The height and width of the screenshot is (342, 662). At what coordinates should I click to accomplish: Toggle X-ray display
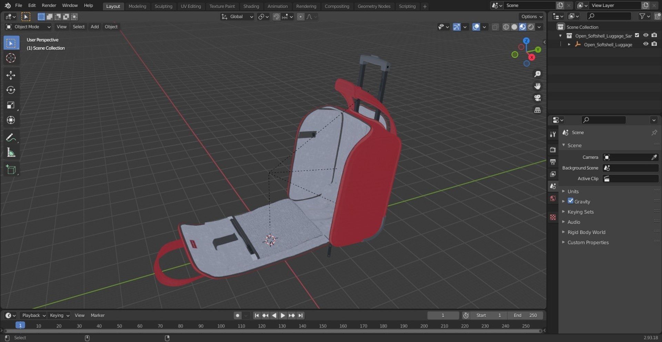tap(495, 27)
